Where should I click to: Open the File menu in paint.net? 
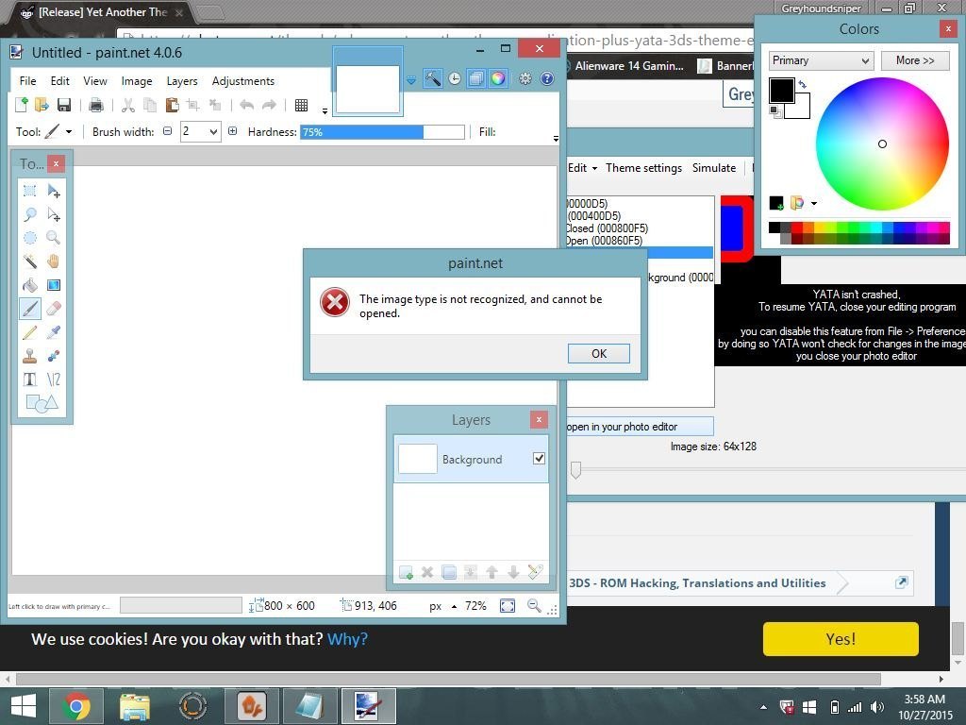[x=27, y=81]
